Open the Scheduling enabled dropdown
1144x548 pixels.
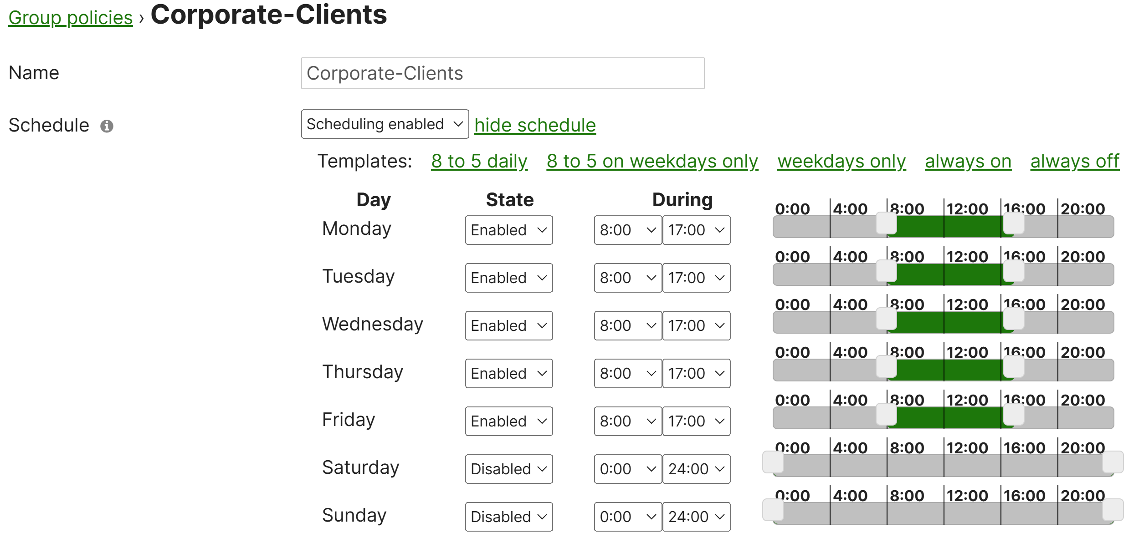pyautogui.click(x=385, y=124)
